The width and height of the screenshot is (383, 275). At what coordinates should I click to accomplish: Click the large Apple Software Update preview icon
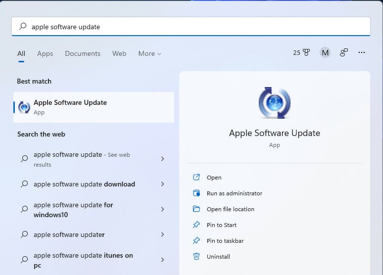275,102
